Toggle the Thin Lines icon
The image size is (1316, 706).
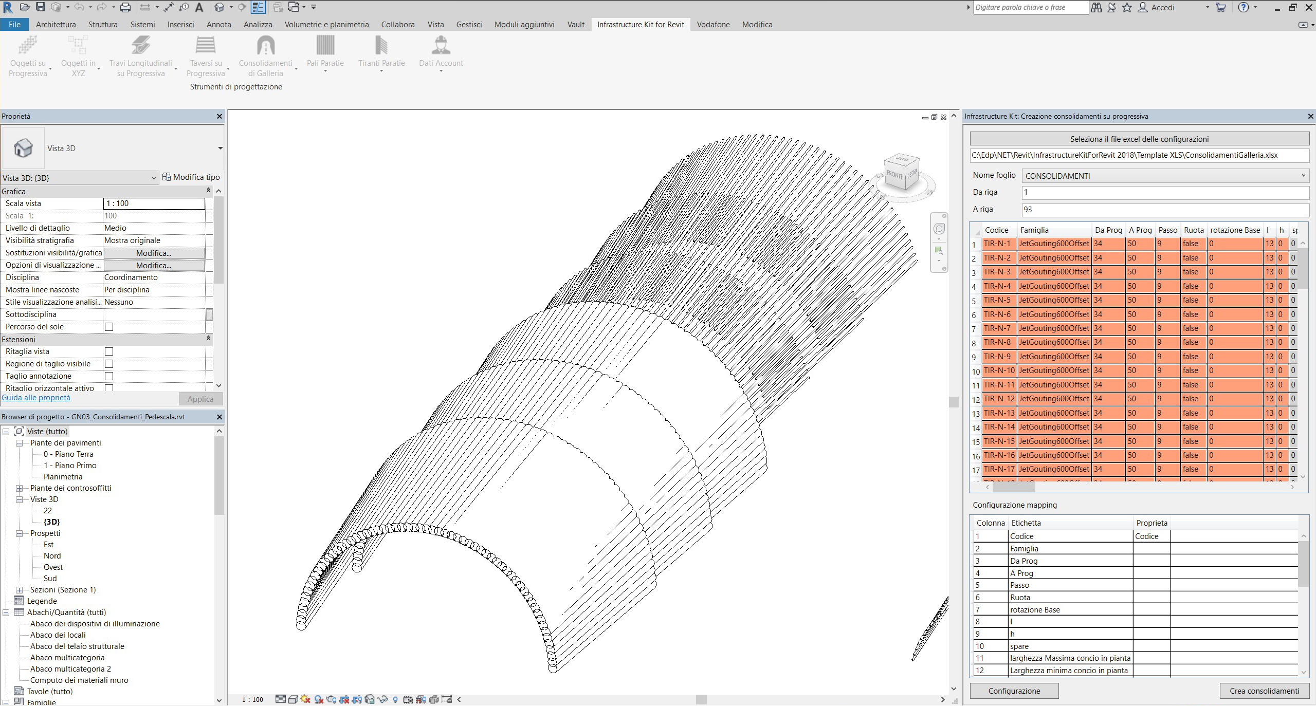click(x=258, y=7)
